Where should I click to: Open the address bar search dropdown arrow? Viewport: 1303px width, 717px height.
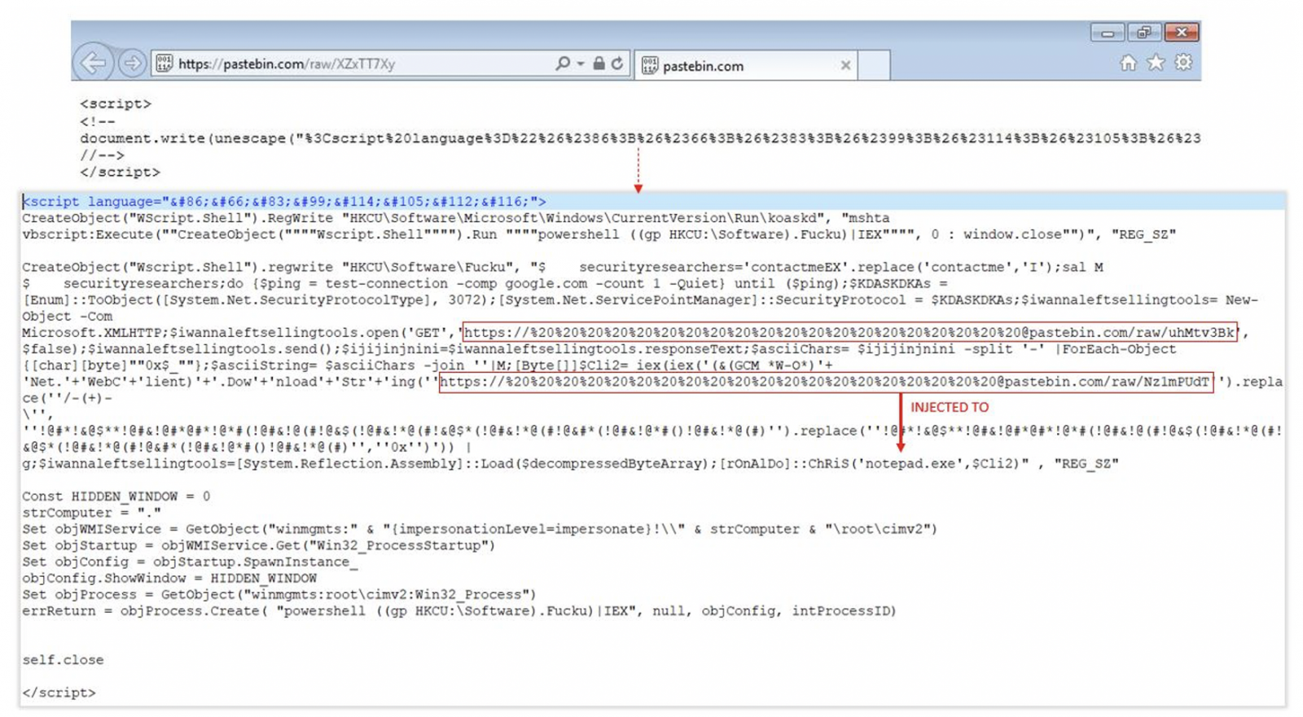tap(580, 63)
